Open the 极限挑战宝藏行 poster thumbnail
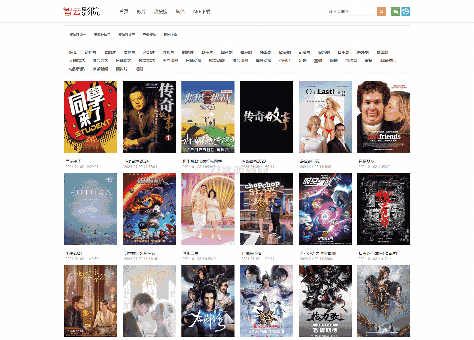This screenshot has height=340, width=474. [208, 117]
